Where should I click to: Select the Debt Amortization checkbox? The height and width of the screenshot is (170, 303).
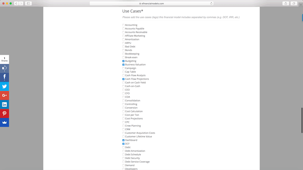point(123,151)
